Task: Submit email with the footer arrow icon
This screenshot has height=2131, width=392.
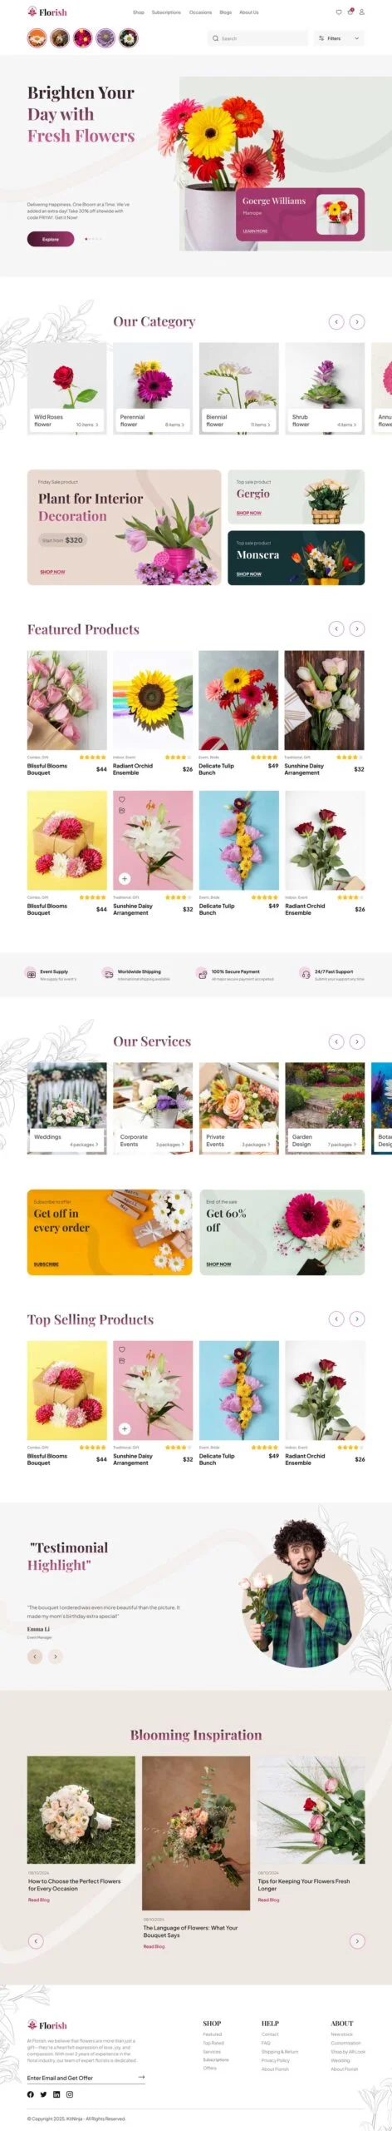Action: click(x=141, y=2077)
